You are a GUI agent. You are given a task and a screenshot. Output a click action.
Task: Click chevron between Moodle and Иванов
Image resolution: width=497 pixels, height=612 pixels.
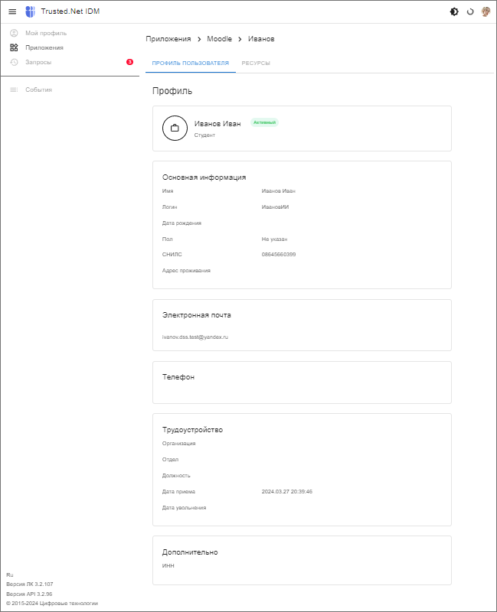point(240,39)
